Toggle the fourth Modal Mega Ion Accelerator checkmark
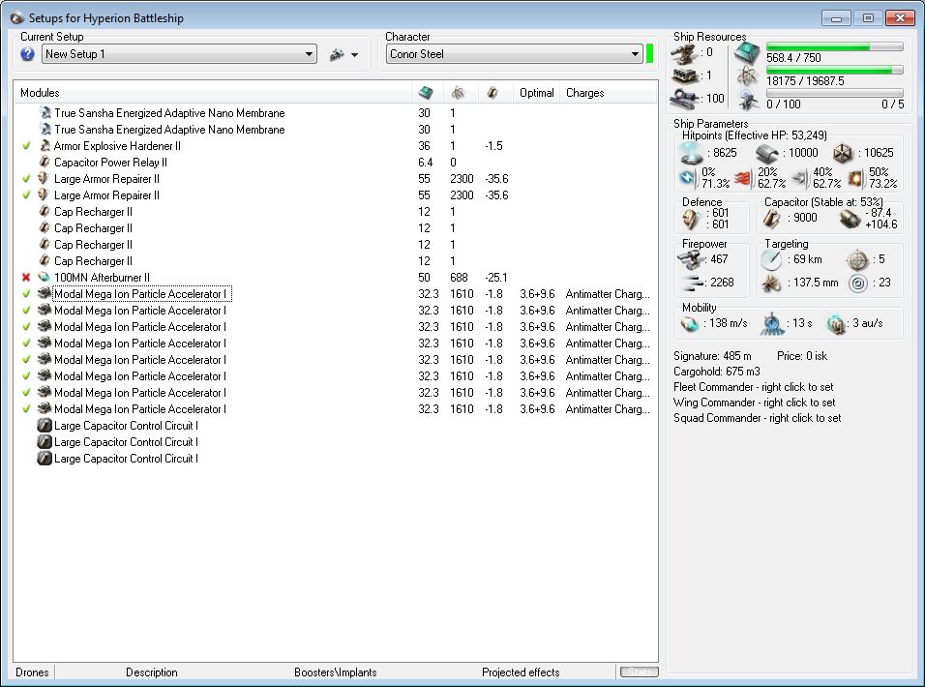Image resolution: width=925 pixels, height=687 pixels. (26, 343)
